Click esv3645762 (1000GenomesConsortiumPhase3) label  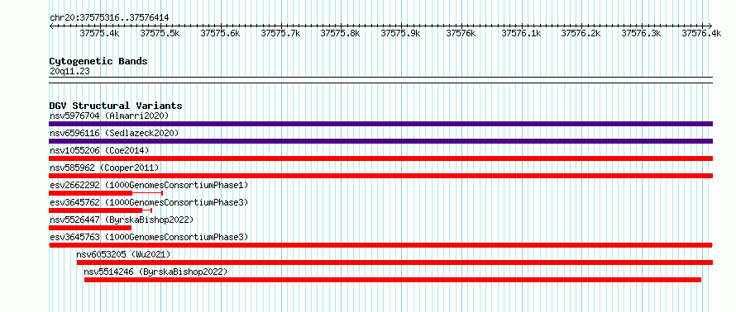coord(149,202)
